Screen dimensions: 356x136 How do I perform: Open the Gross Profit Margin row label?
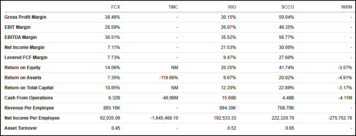[25, 17]
